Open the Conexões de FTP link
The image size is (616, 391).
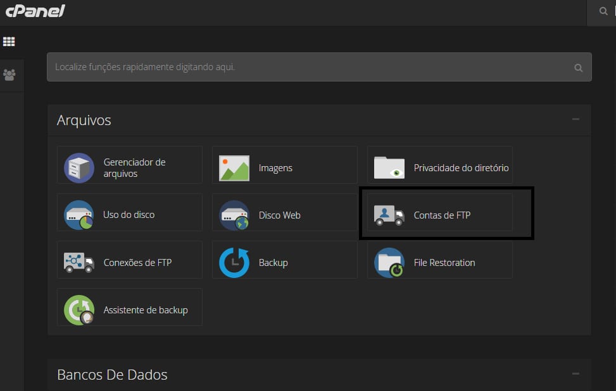pyautogui.click(x=137, y=263)
